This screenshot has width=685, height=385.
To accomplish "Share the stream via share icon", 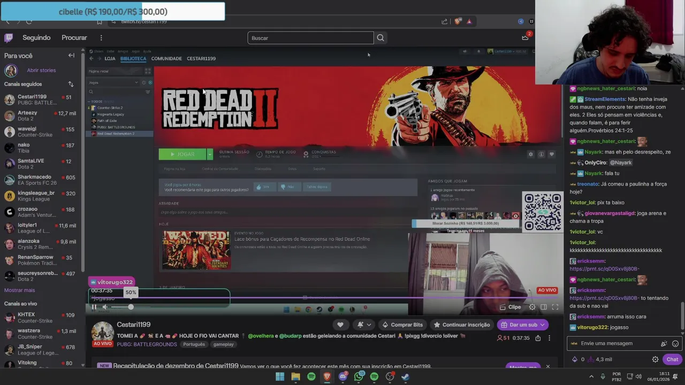I will [x=538, y=338].
